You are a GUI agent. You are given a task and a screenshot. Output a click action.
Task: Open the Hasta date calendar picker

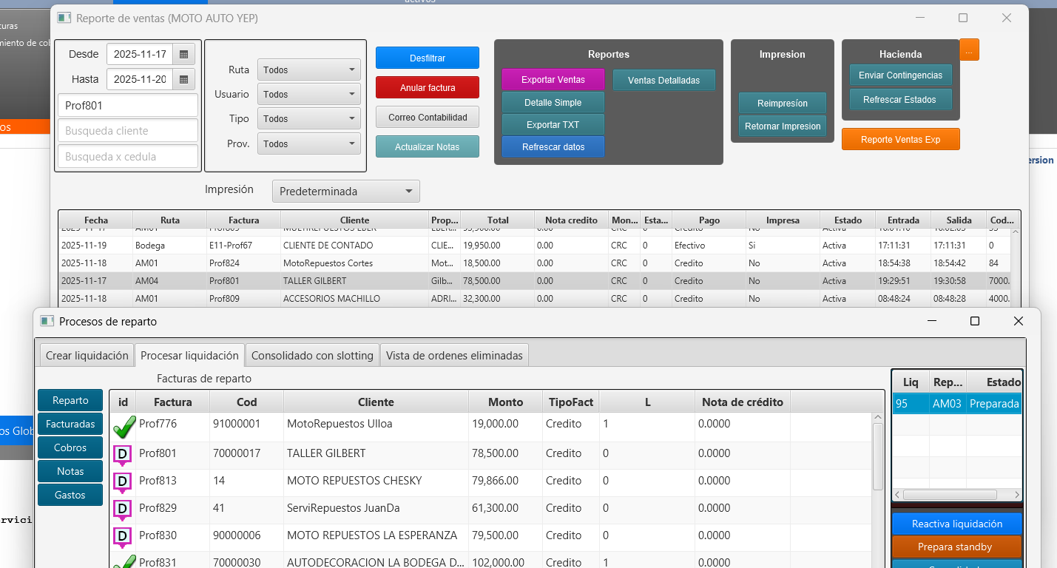tap(183, 79)
